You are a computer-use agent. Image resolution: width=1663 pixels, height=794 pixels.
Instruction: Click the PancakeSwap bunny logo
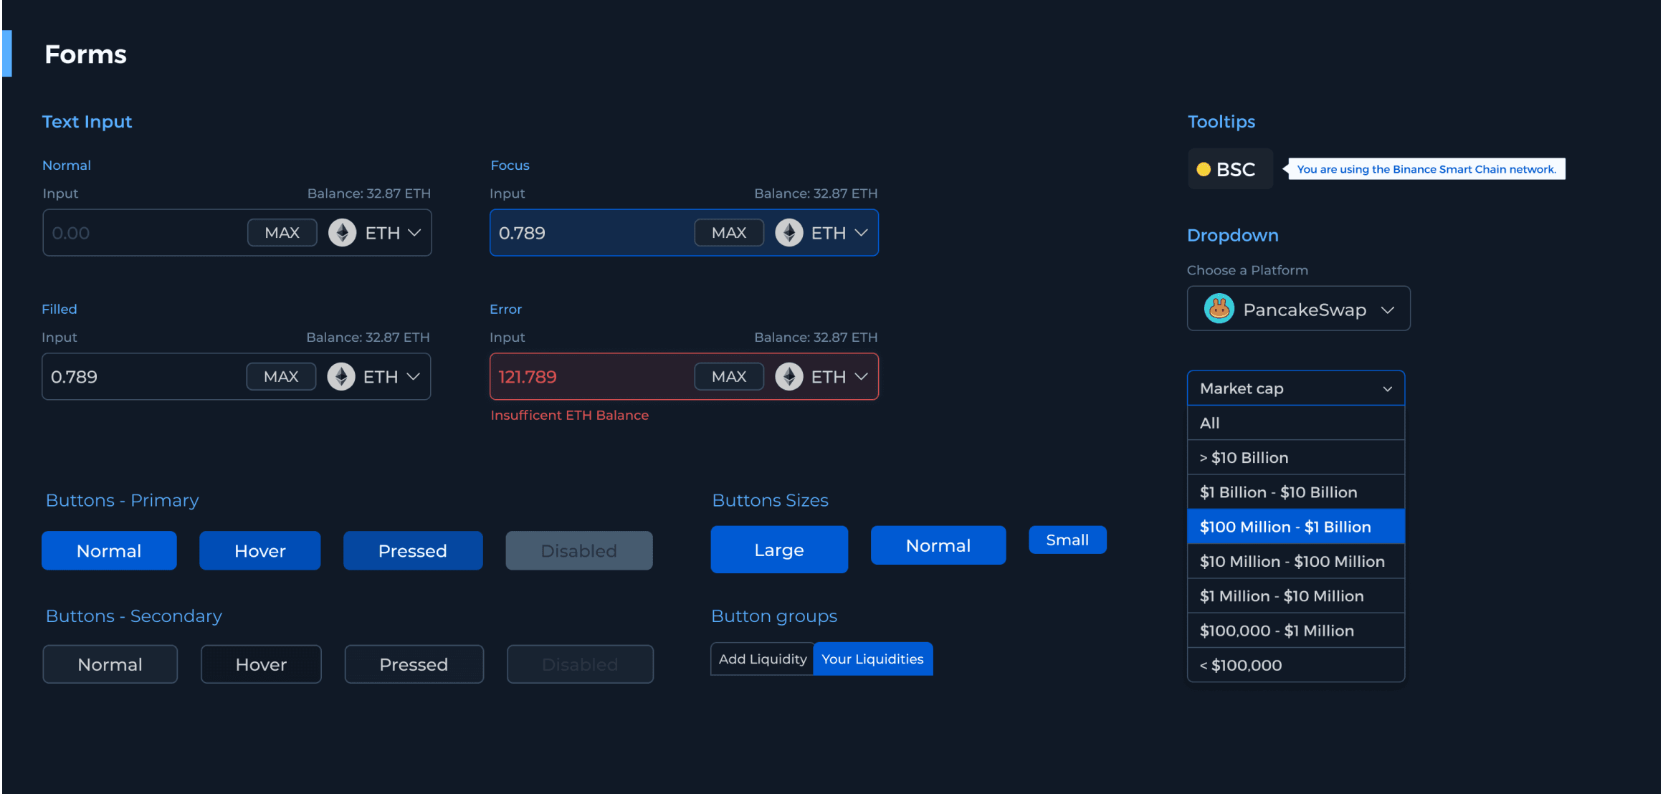pyautogui.click(x=1218, y=308)
